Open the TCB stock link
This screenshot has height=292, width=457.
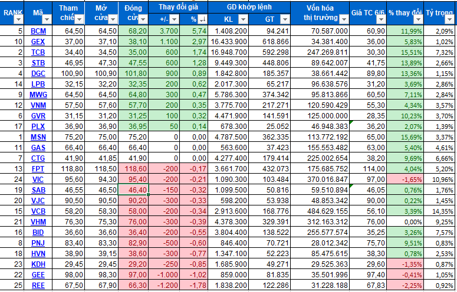tap(38, 52)
